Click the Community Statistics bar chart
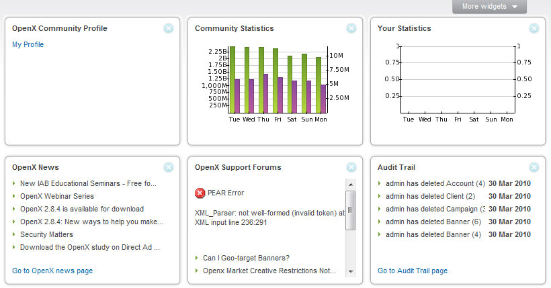 coord(275,85)
